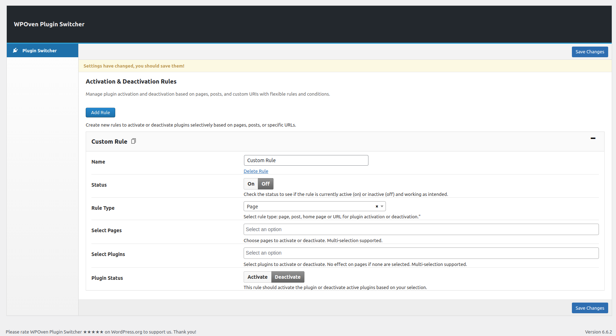Screen dimensions: 616x336
Task: Click the Select Pages label
Action: pyautogui.click(x=106, y=230)
